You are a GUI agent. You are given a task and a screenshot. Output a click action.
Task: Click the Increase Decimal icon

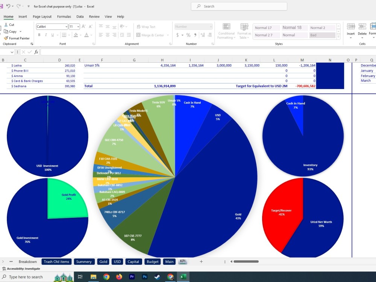(x=203, y=35)
